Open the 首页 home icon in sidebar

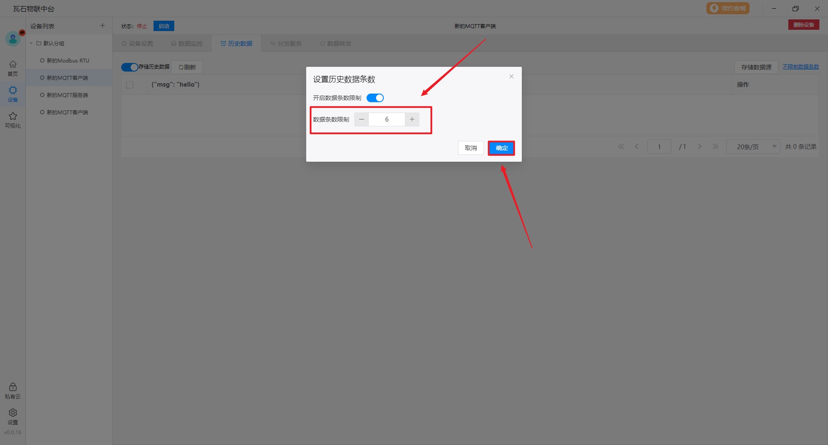point(13,68)
